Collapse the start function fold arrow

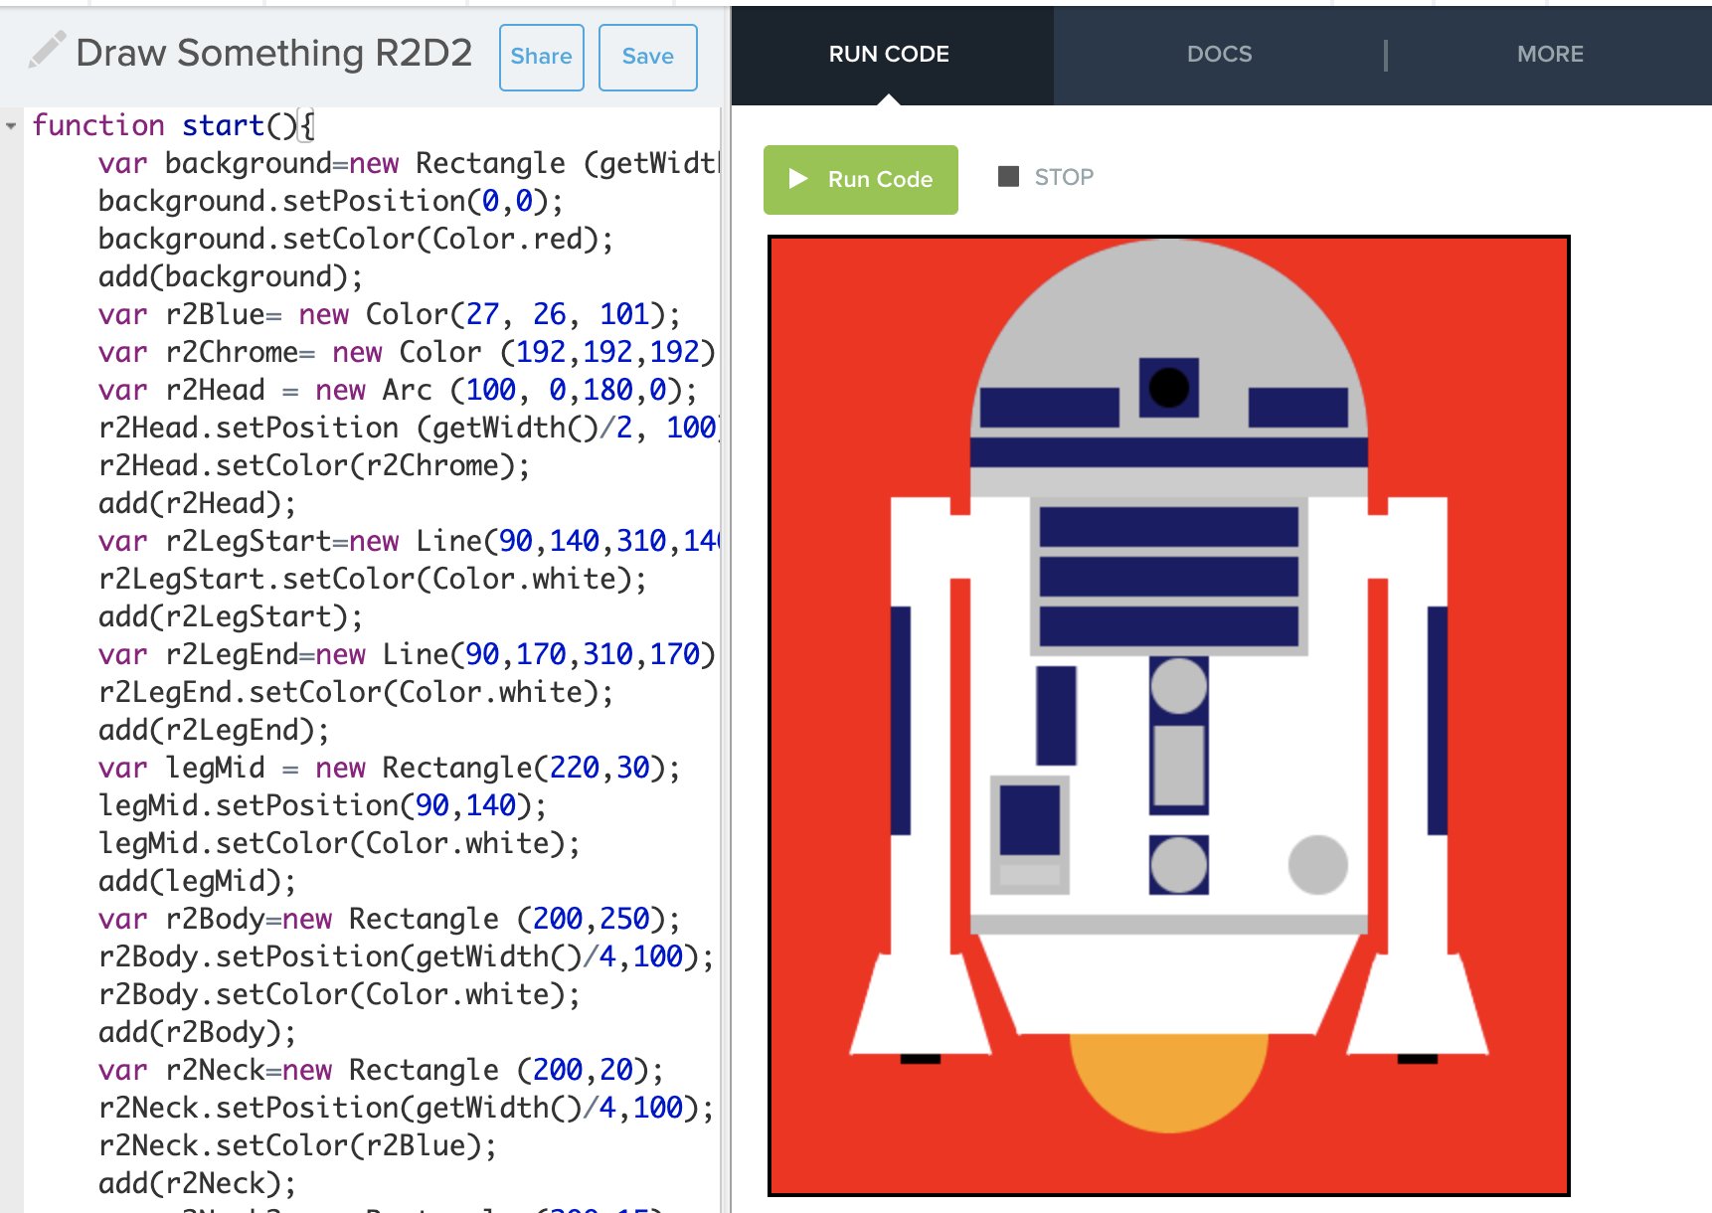pyautogui.click(x=11, y=126)
